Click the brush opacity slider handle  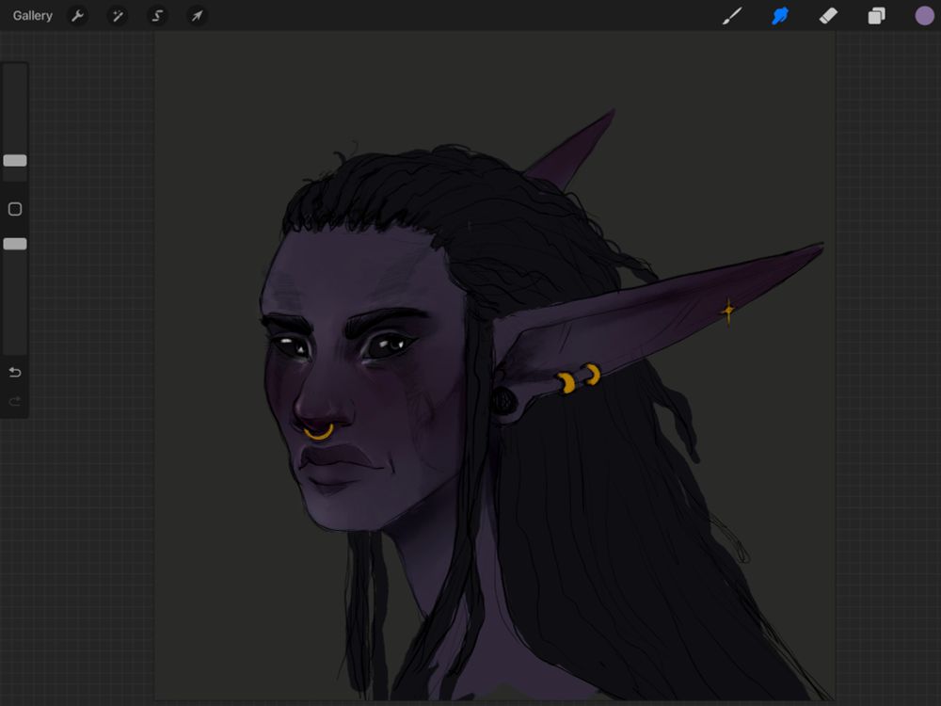[15, 244]
